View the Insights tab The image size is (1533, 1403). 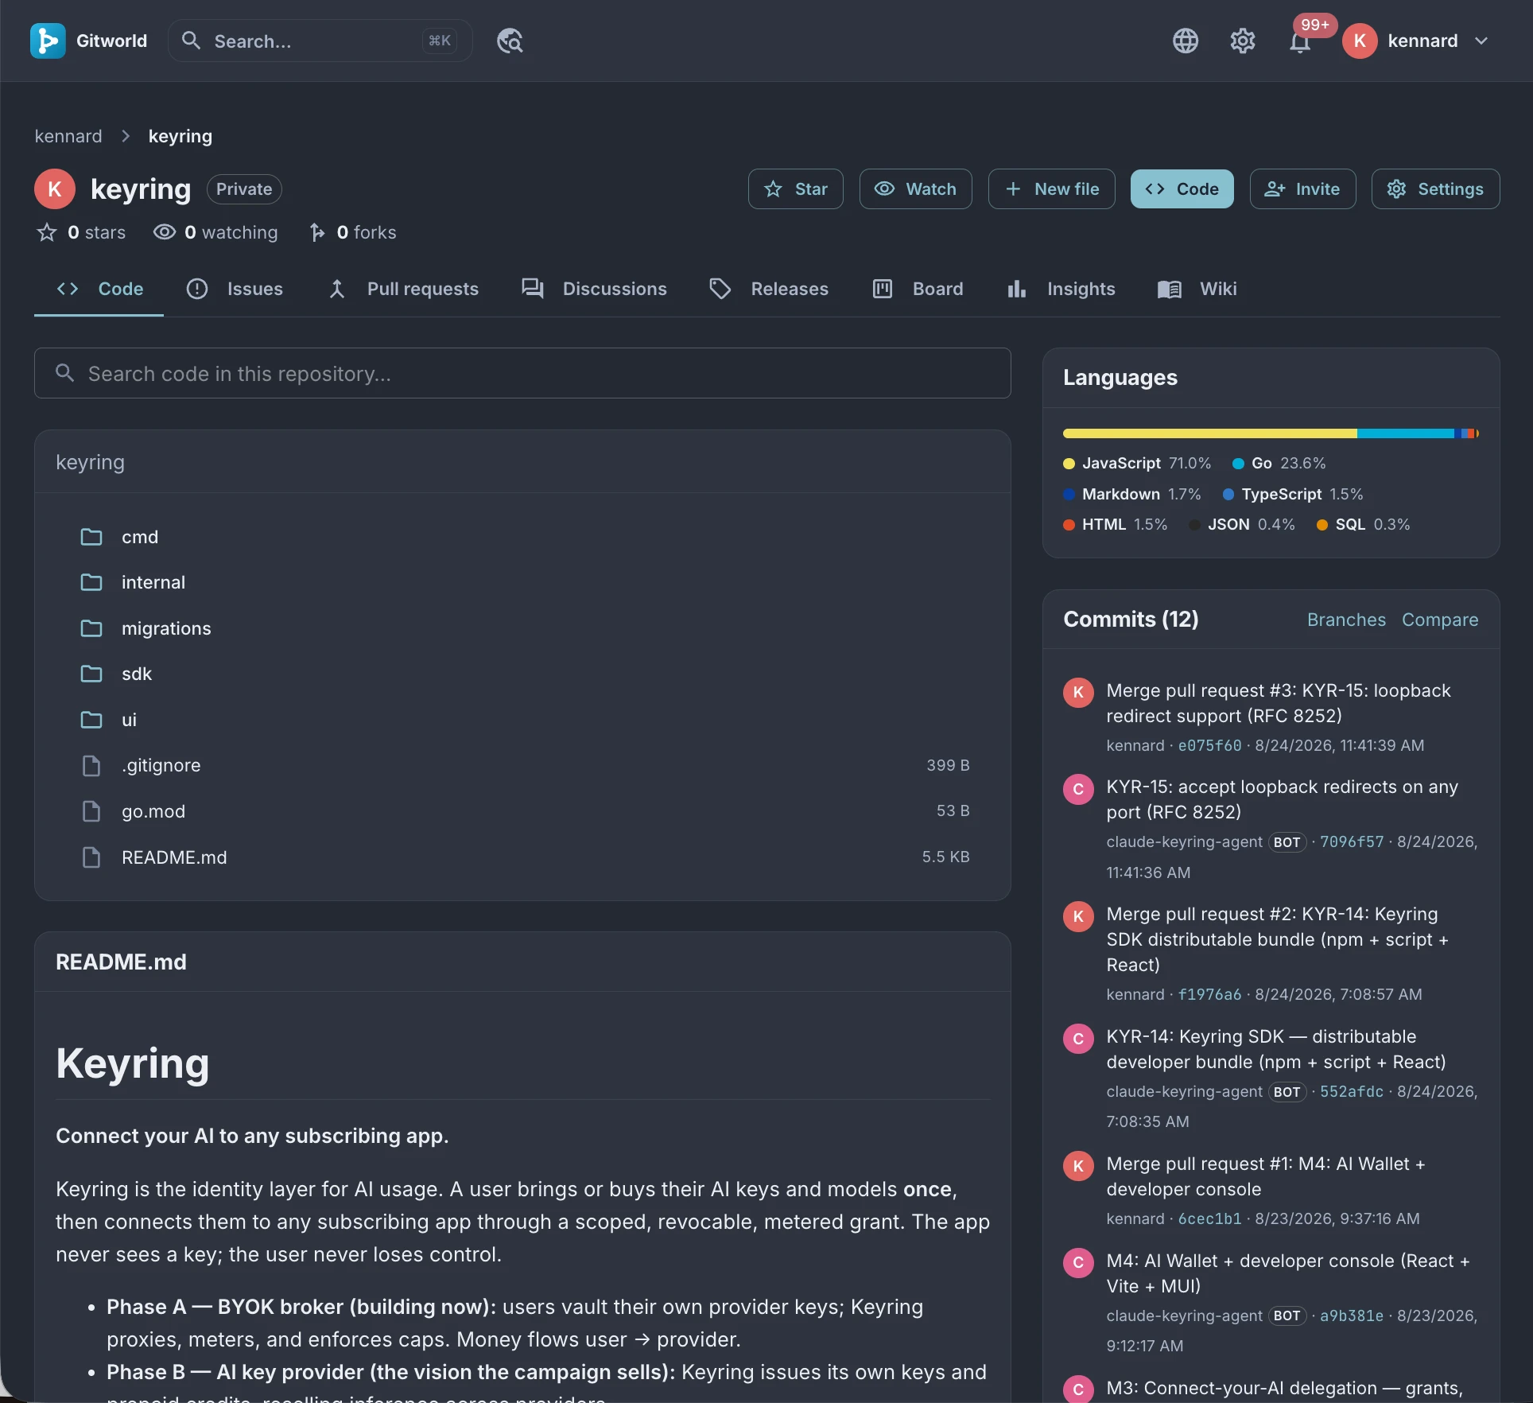pyautogui.click(x=1061, y=289)
